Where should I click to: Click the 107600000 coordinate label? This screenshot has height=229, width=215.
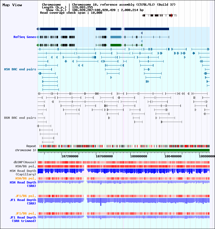pos(104,156)
